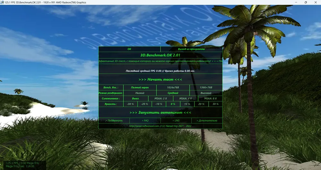This screenshot has width=321, height=170.
Task: Set brightness to -30 %
Action: [x=130, y=104]
